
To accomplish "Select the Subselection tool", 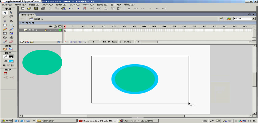I will (x=11, y=13).
